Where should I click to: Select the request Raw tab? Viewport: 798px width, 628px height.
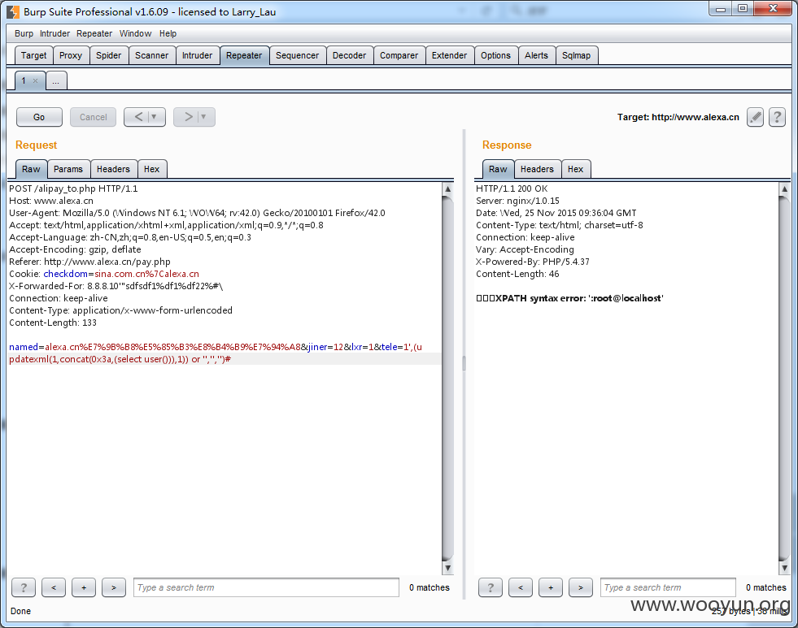click(x=31, y=169)
